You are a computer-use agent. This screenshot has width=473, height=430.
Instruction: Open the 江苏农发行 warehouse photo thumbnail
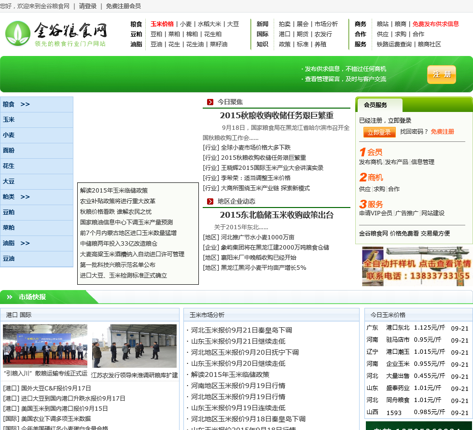pyautogui.click(x=134, y=346)
